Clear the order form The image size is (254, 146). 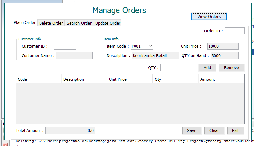click(x=214, y=130)
